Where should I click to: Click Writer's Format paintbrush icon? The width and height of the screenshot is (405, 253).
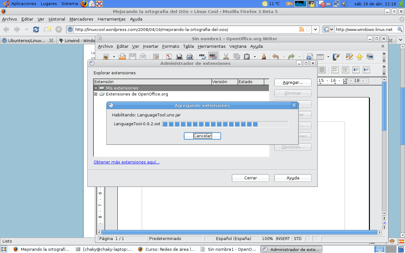264,57
